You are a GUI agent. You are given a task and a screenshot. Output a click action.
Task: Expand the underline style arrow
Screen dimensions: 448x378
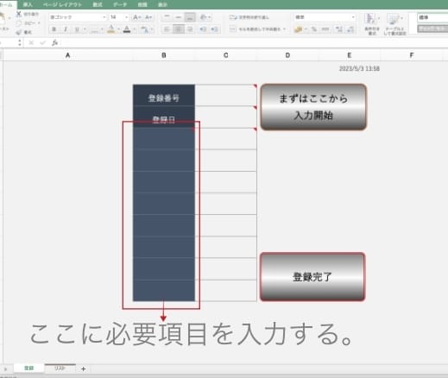(85, 29)
